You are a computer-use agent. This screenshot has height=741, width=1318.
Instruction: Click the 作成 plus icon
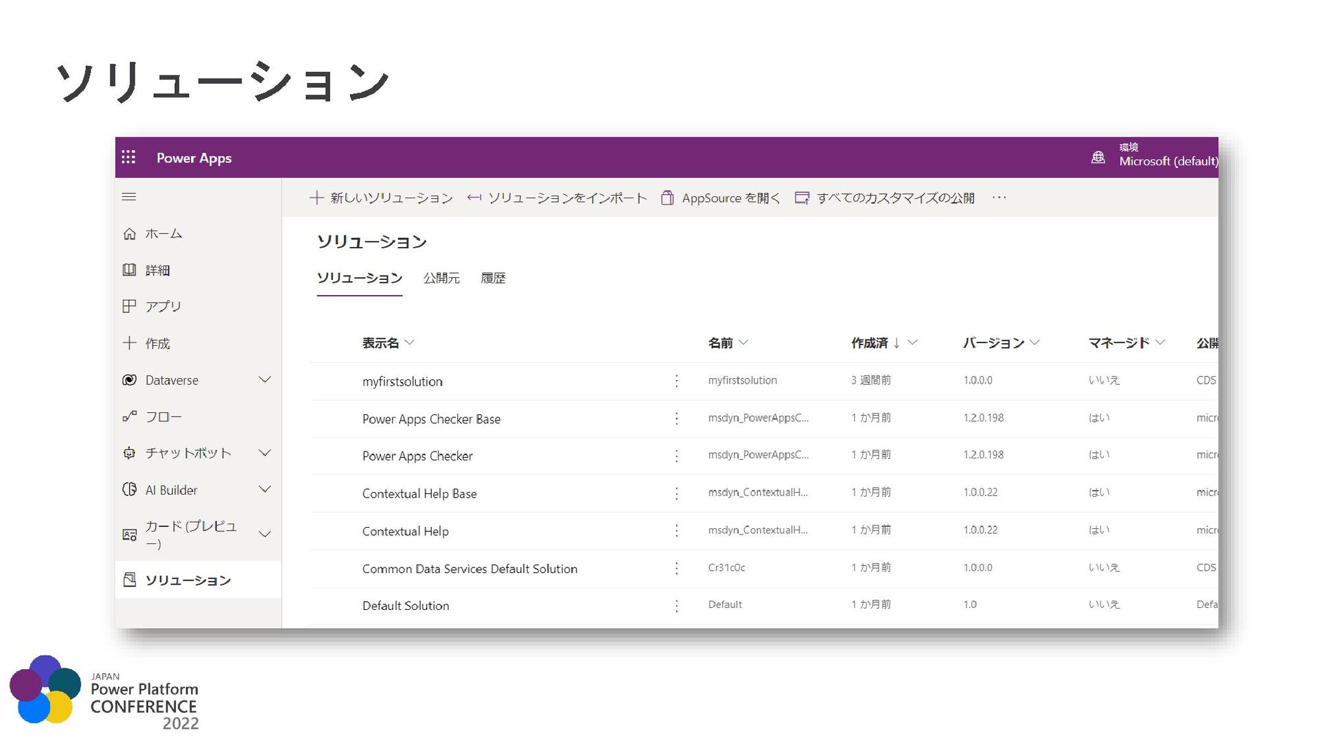129,342
